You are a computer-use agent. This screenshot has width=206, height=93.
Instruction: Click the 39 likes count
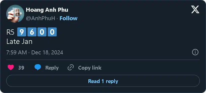pyautogui.click(x=21, y=68)
